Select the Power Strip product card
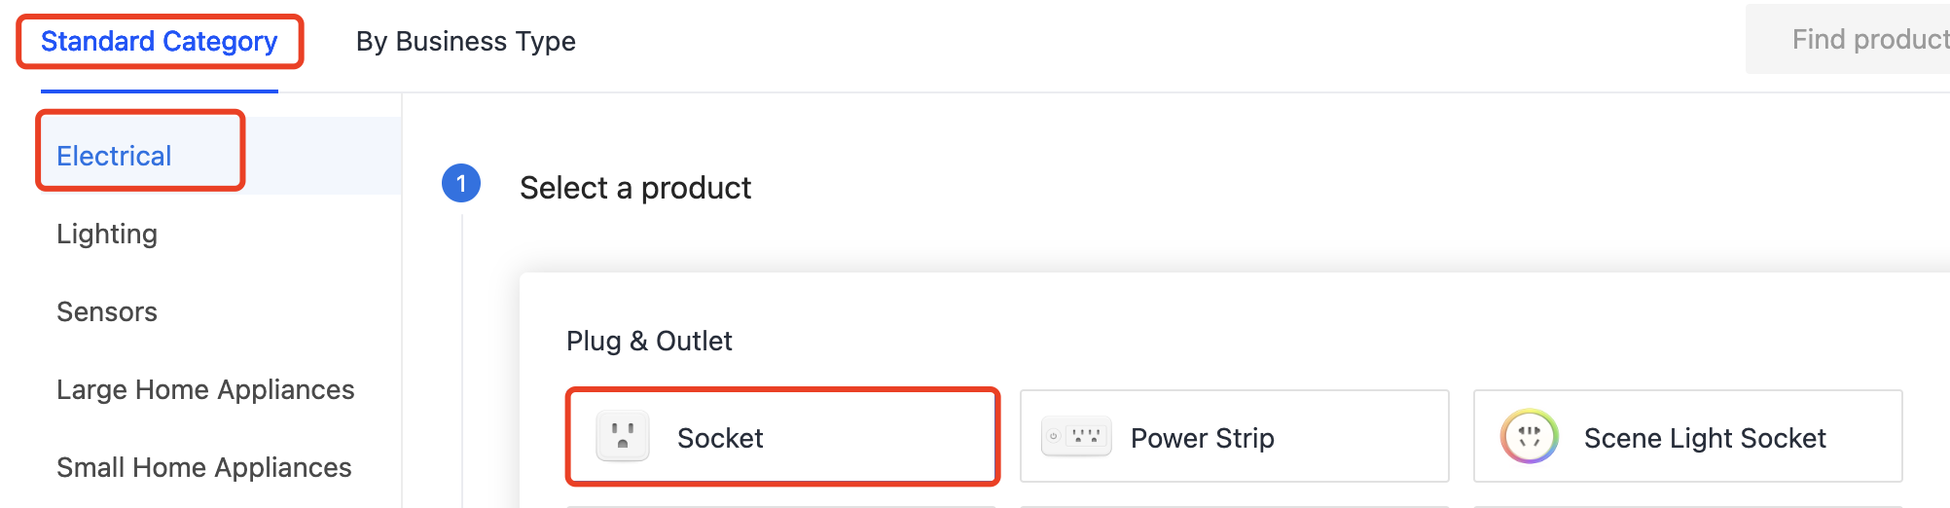 click(1235, 436)
